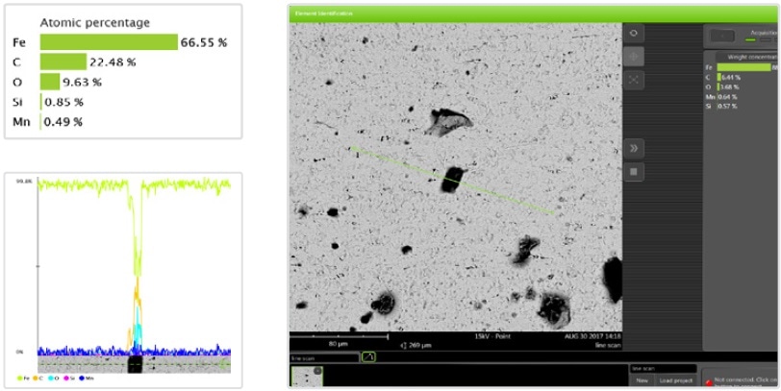781x391 pixels.
Task: Click the line scan field above New
Action: 664,369
